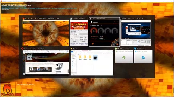Click the OBS round icon beside its title
174x97 pixels.
122,19
